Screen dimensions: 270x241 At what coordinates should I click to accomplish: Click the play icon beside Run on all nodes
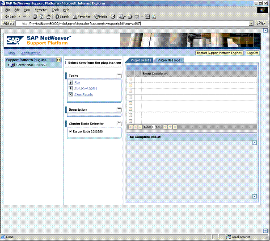tap(71, 88)
